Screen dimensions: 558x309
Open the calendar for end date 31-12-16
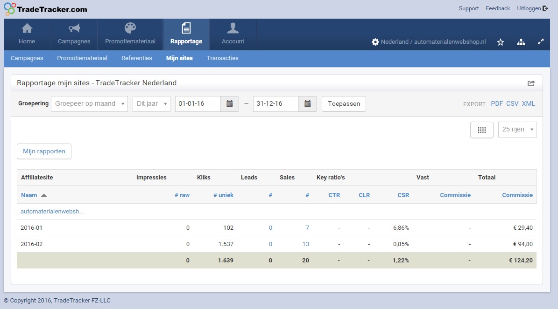(x=307, y=104)
